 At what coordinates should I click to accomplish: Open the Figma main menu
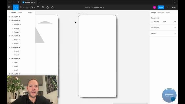[x=9, y=7]
